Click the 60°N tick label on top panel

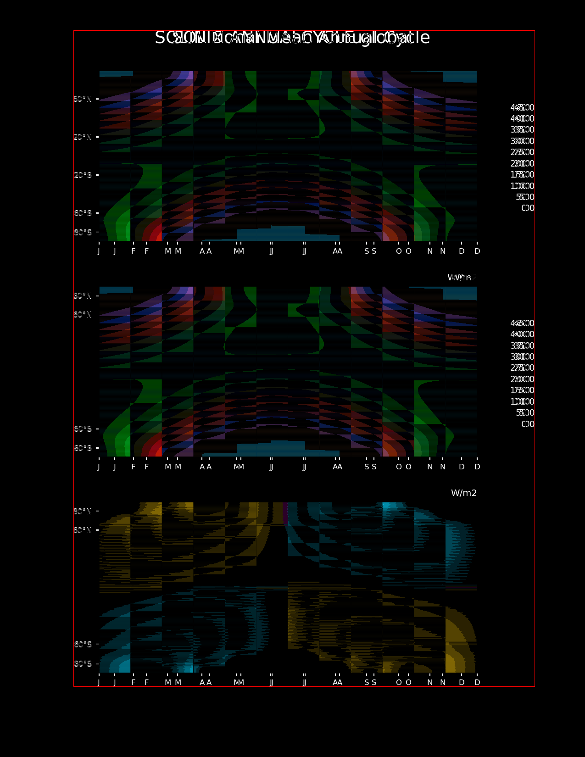tap(83, 99)
